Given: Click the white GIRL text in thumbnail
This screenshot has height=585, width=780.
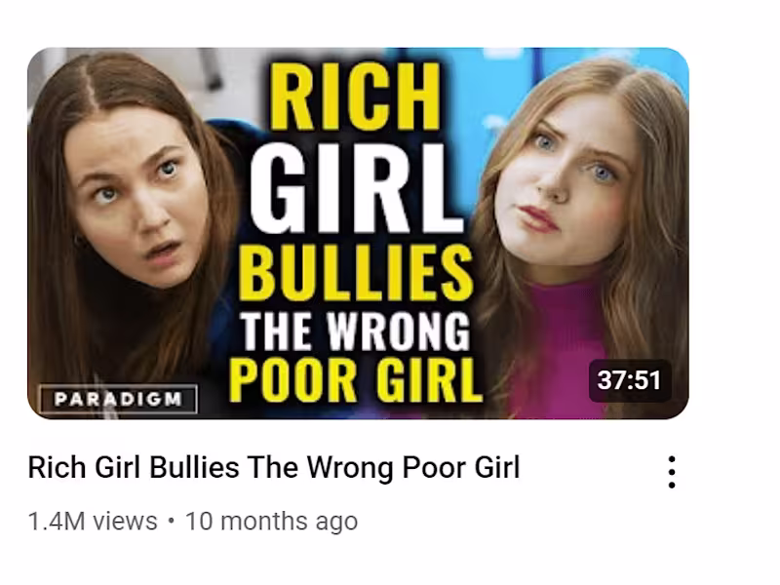Looking at the screenshot, I should [x=355, y=188].
